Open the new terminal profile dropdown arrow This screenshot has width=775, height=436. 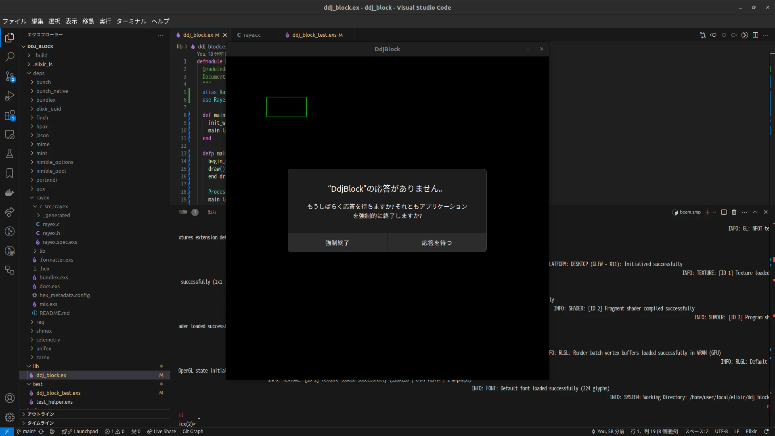tap(714, 212)
